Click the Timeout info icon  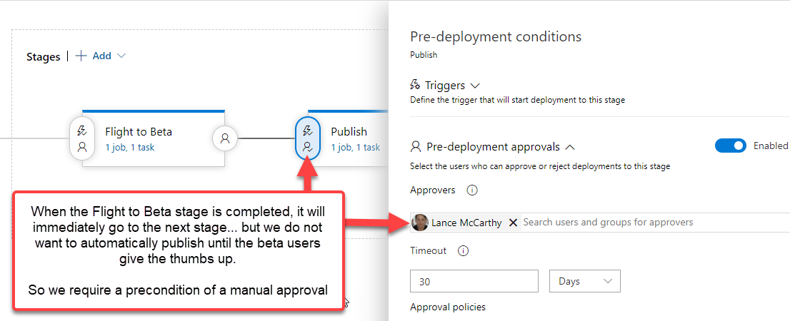coord(462,251)
